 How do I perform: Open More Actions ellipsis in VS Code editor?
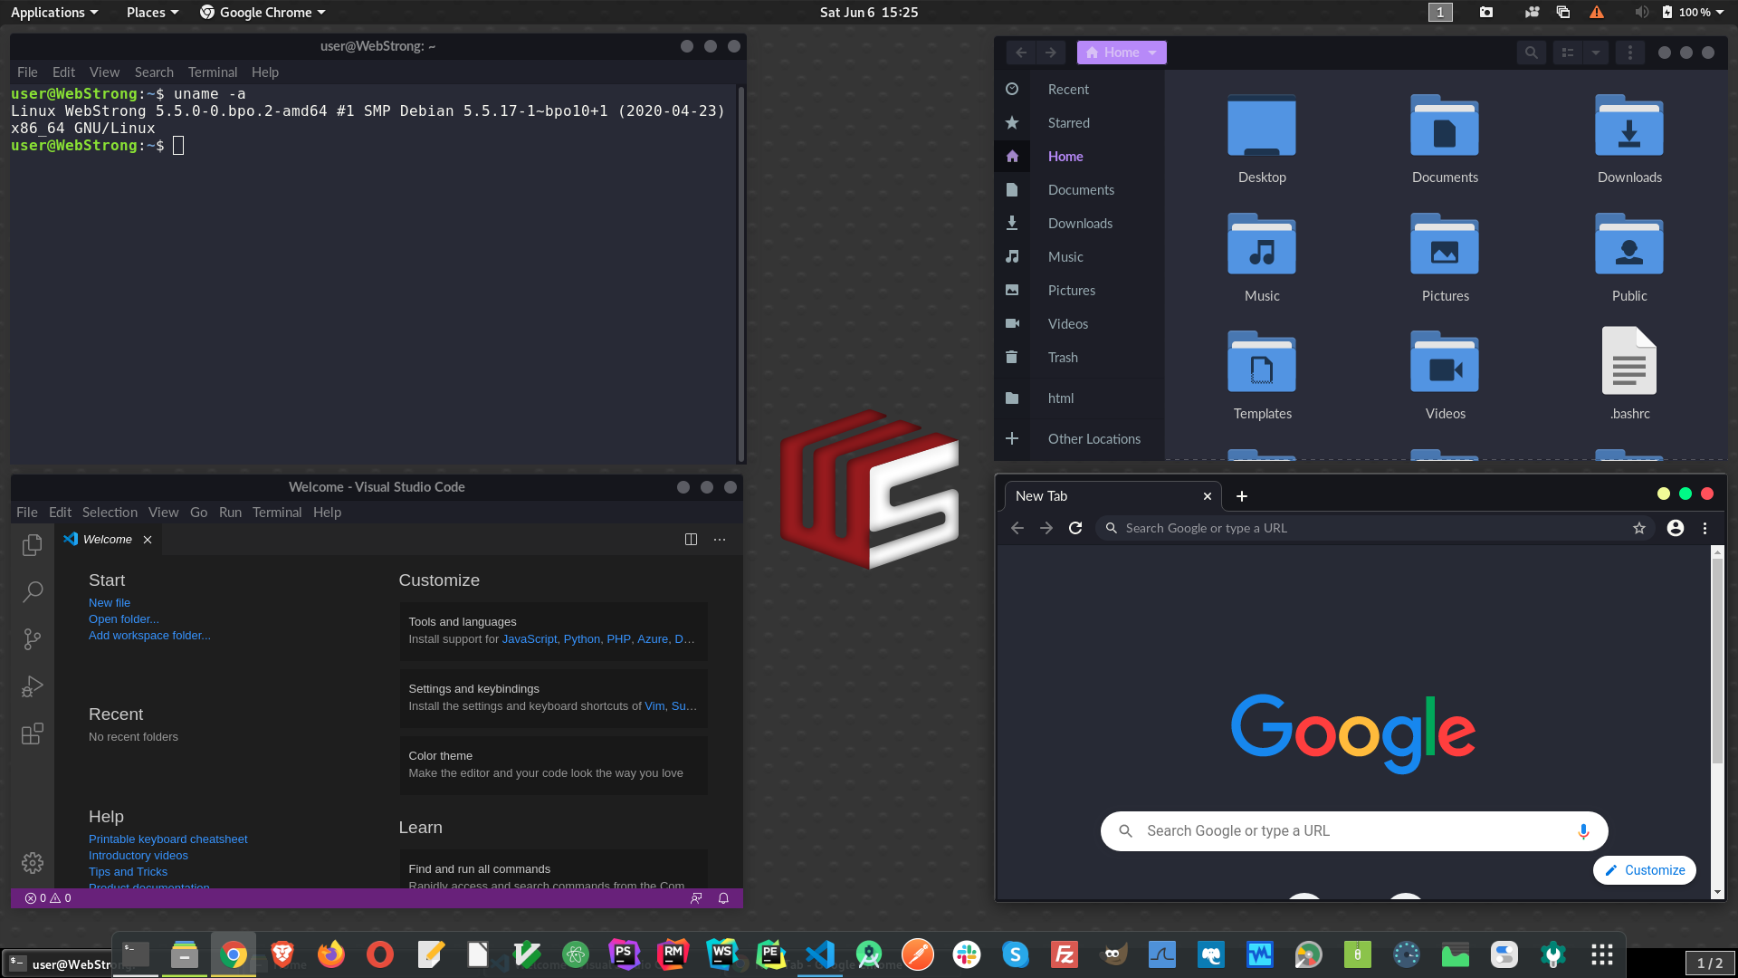pyautogui.click(x=720, y=539)
